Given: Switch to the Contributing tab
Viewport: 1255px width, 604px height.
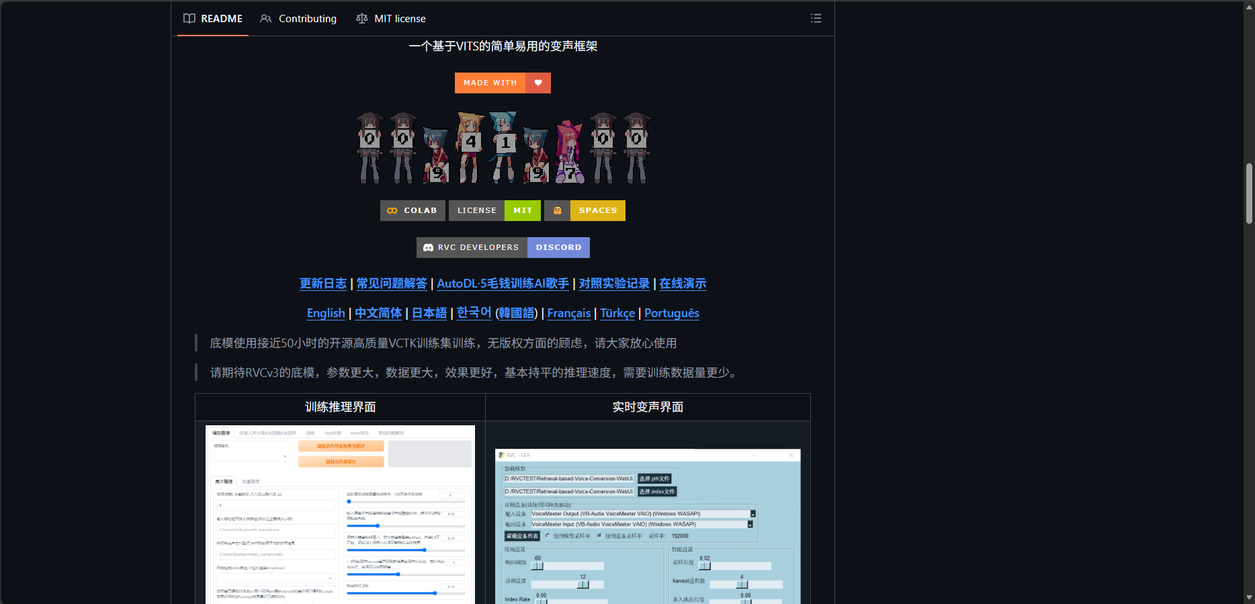Looking at the screenshot, I should pos(298,19).
